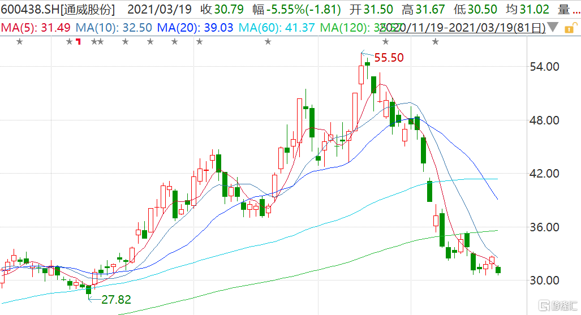The height and width of the screenshot is (315, 581).
Task: Click the 量 volume label
Action: coord(564,9)
